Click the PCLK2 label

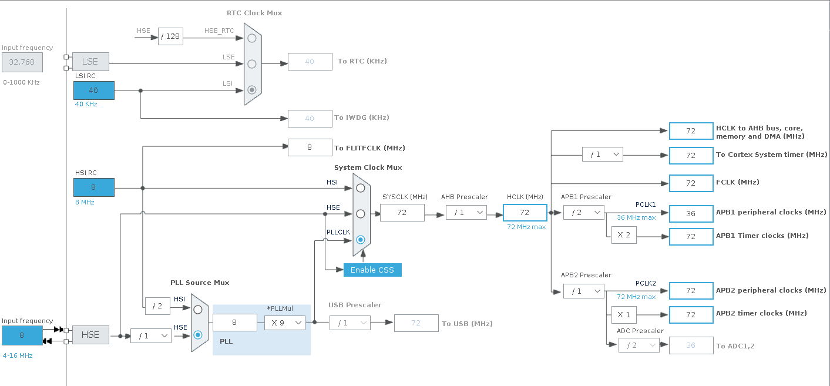click(x=646, y=283)
